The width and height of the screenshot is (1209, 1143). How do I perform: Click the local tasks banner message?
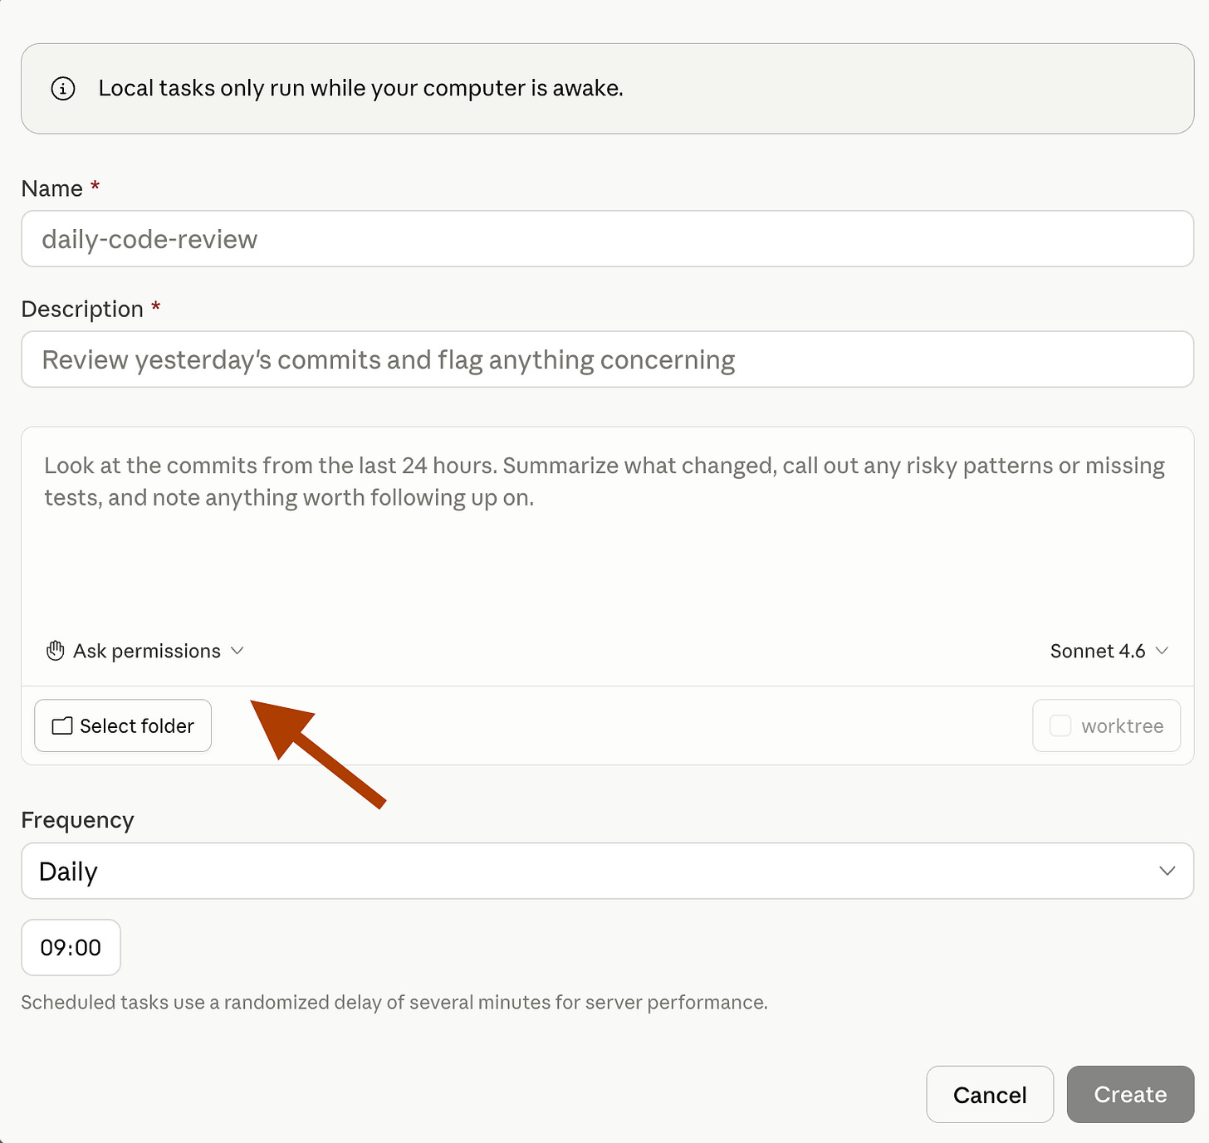tap(360, 88)
